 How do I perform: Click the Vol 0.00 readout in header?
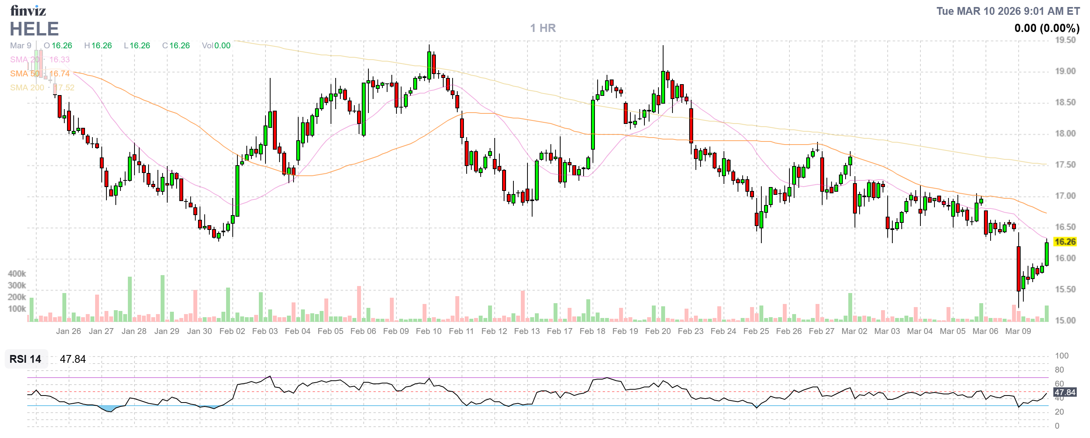click(x=216, y=46)
